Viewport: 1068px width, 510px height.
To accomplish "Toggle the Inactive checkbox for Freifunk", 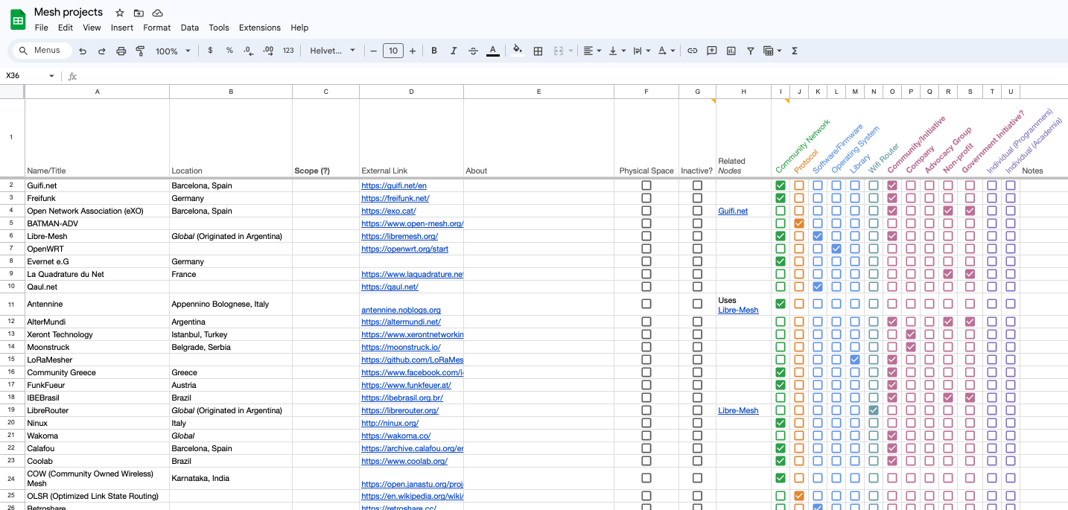I will pos(697,198).
